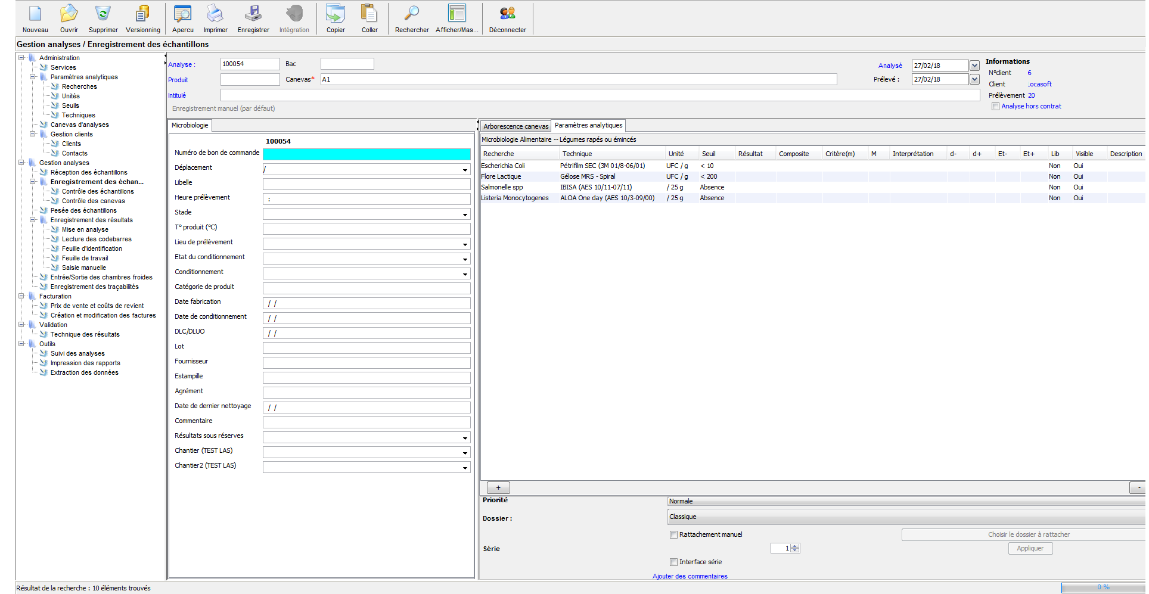Open the Versionning tool
Screen dimensions: 1149x594
(143, 18)
